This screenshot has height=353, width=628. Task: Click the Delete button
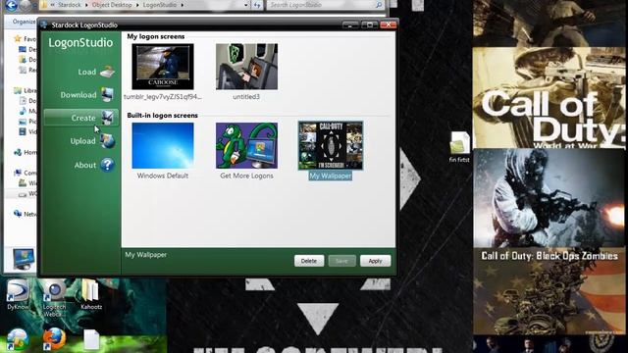click(x=309, y=261)
